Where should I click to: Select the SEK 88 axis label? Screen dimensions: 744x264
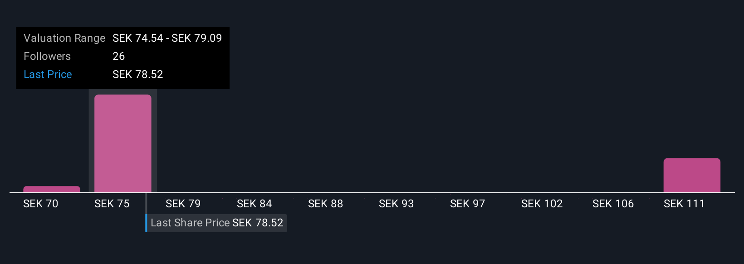[x=325, y=204]
